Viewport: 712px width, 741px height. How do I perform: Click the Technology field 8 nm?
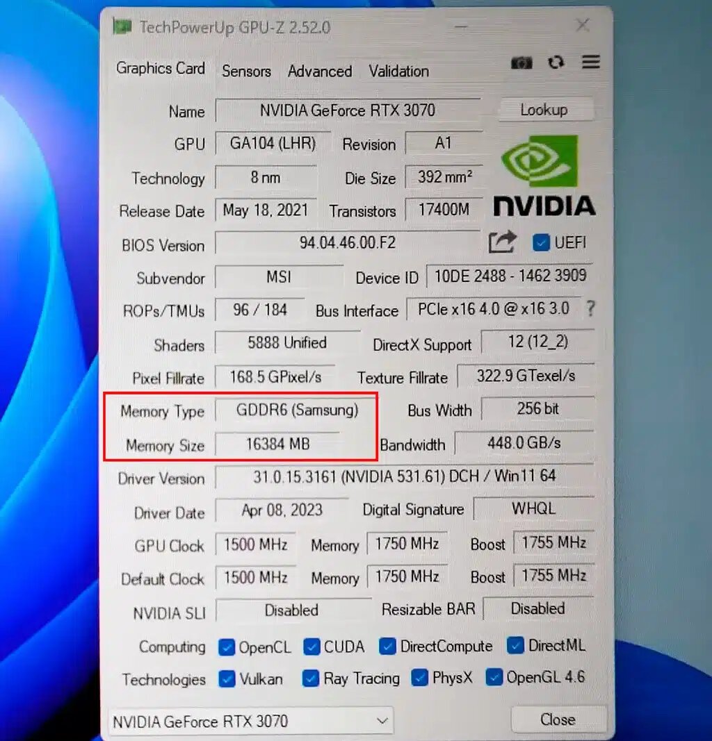coord(266,177)
